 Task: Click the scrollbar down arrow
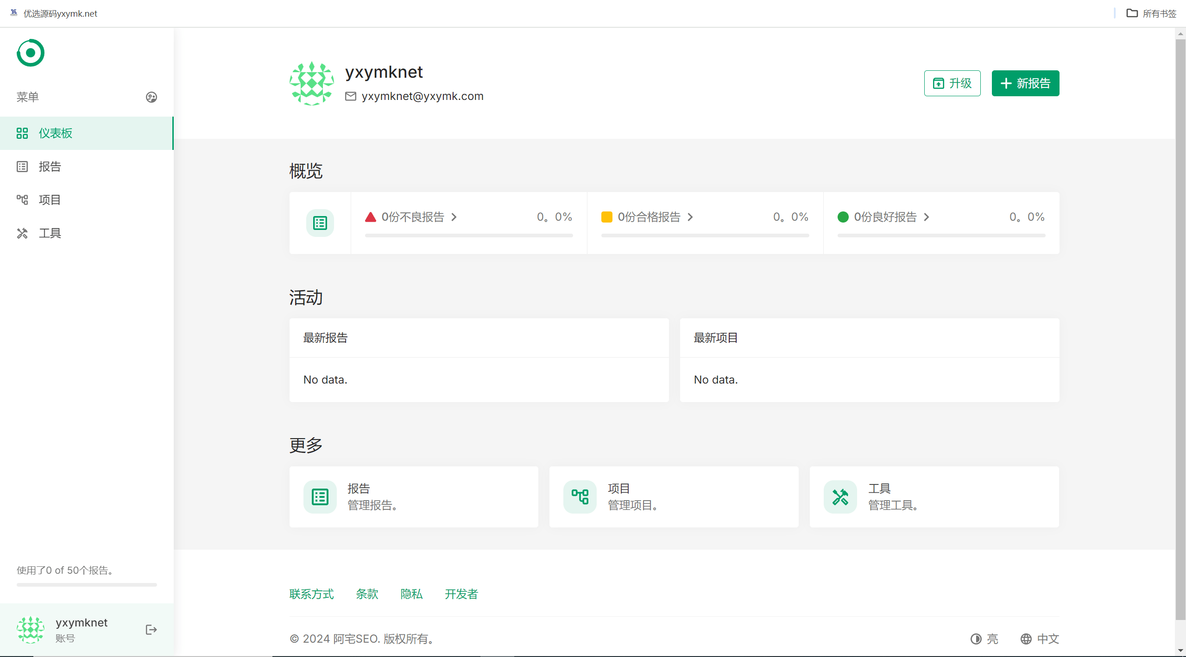coord(1180,651)
